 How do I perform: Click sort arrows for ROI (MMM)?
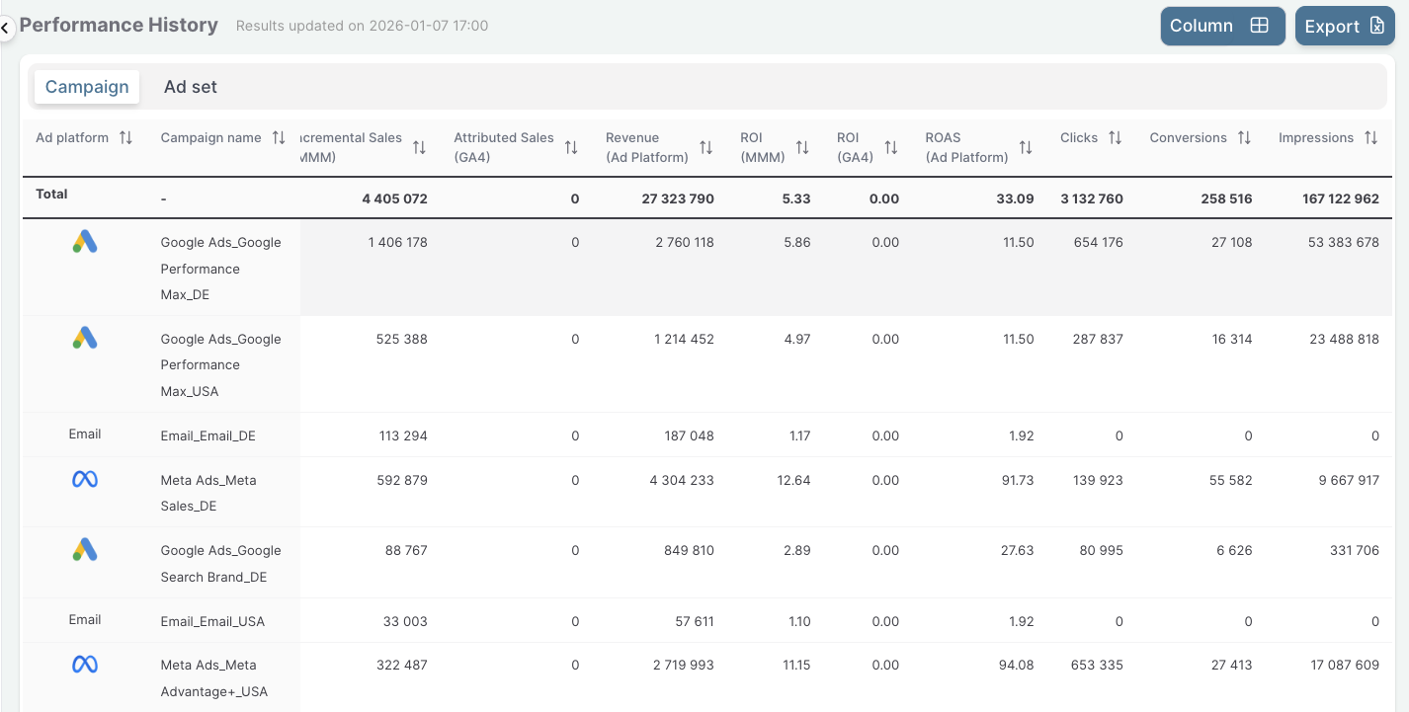[x=802, y=147]
